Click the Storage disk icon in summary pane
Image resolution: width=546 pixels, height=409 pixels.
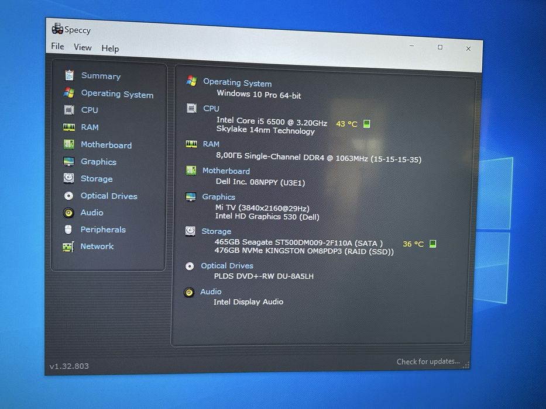190,231
